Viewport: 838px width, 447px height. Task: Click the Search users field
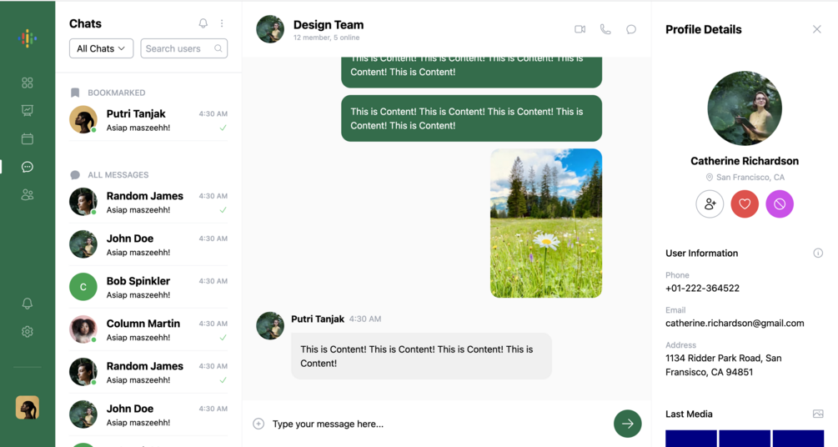tap(183, 48)
